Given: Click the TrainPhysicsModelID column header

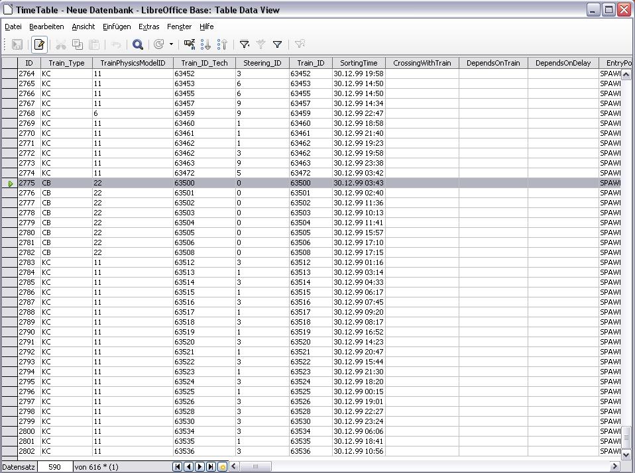Looking at the screenshot, I should click(x=133, y=63).
